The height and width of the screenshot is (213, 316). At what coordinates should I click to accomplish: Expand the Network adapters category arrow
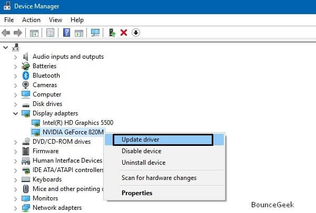click(x=15, y=208)
